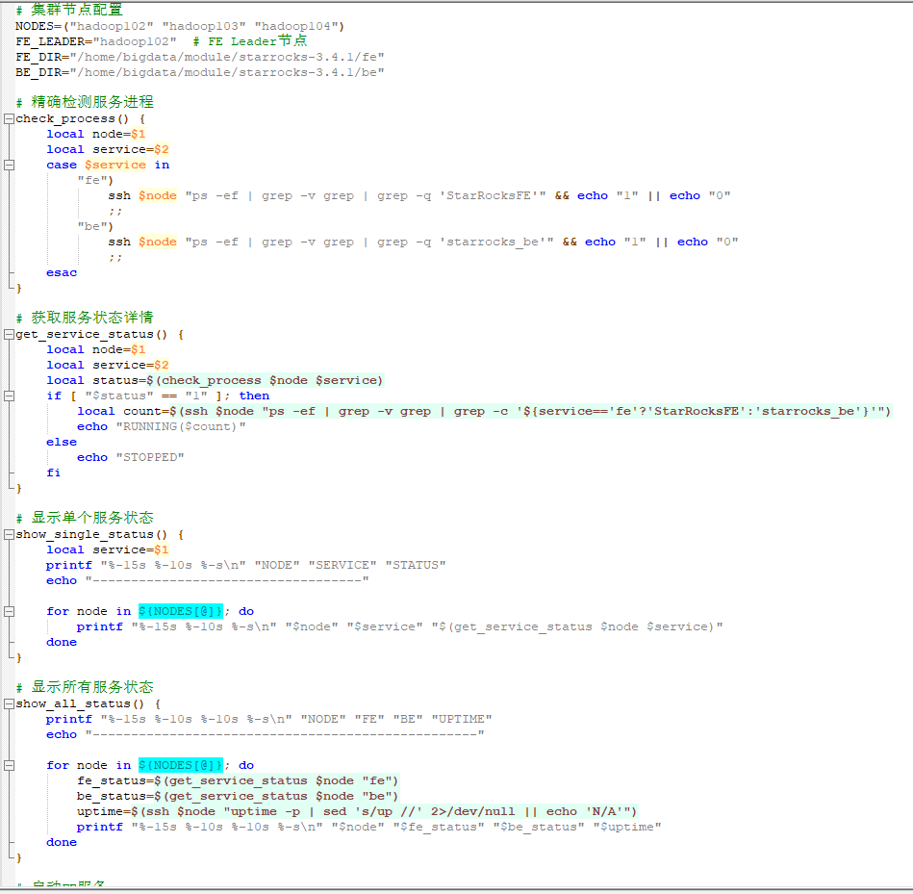Click the 'esac' keyword
This screenshot has height=894, width=913.
(x=62, y=272)
